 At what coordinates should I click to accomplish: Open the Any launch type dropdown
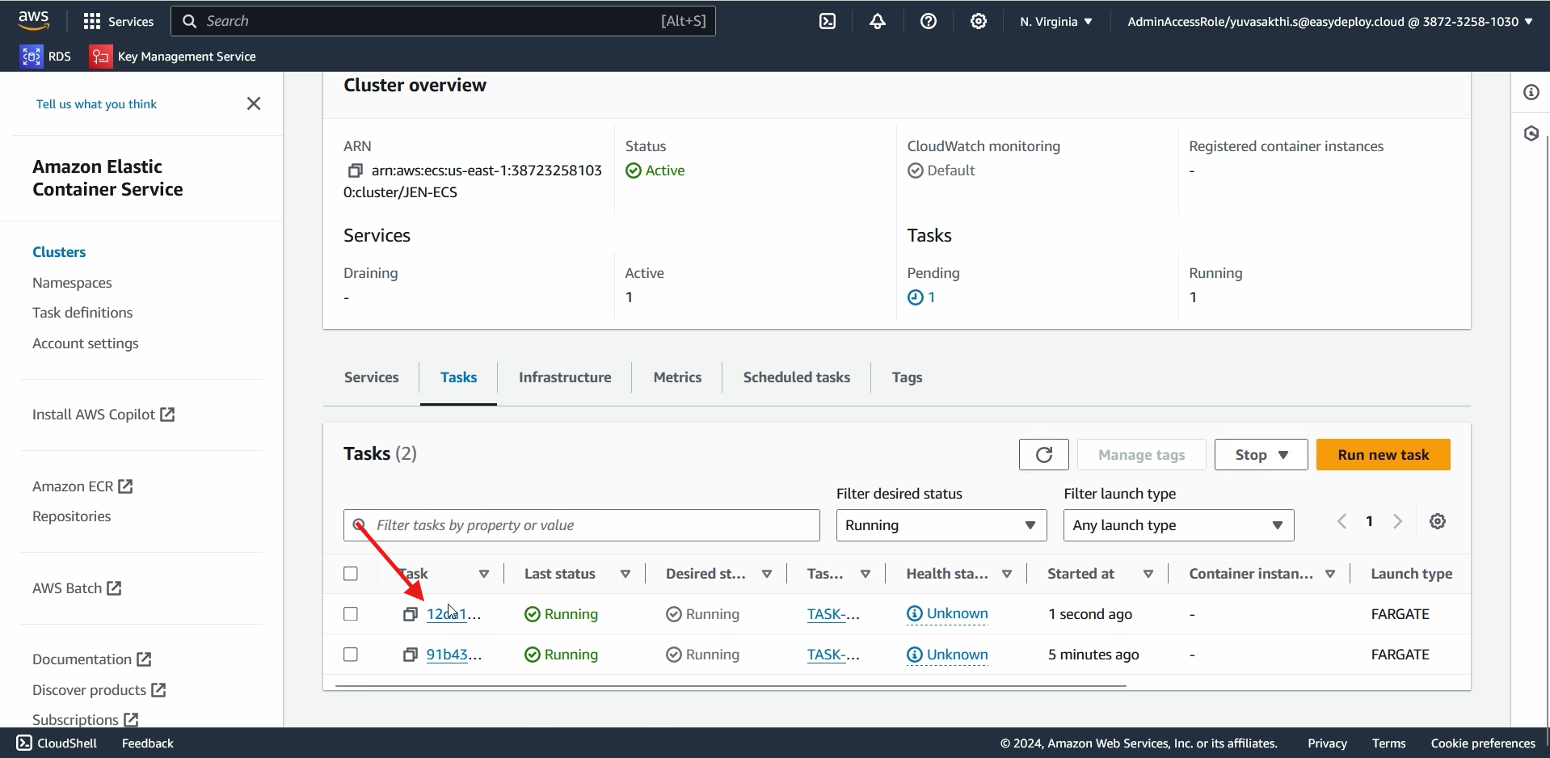click(1178, 525)
